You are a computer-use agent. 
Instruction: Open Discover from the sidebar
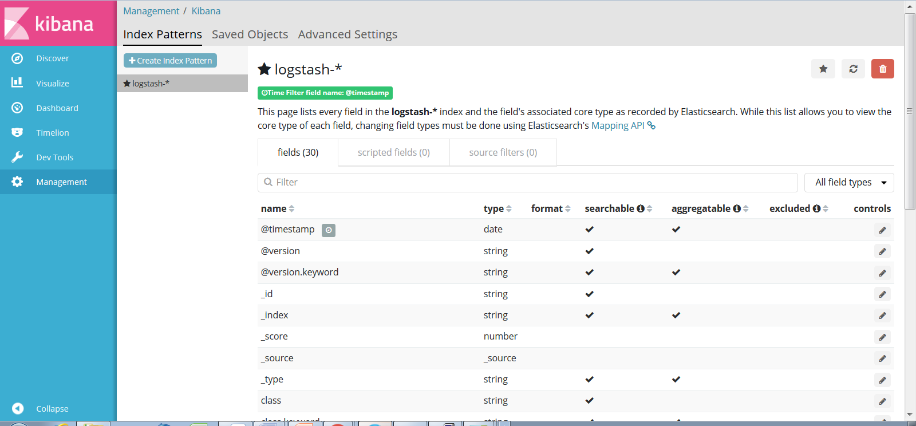(52, 58)
